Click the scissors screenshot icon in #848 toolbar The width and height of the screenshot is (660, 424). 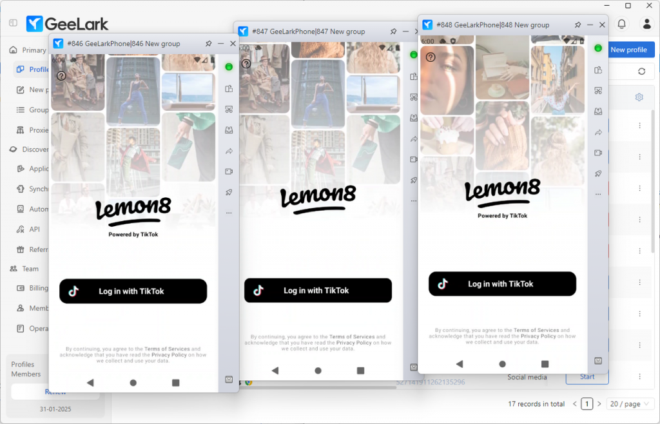coord(598,91)
